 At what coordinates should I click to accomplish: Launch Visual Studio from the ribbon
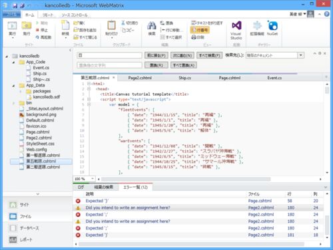pos(236,31)
